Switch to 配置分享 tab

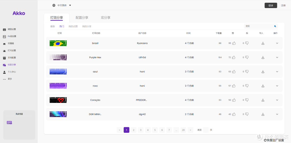82,18
